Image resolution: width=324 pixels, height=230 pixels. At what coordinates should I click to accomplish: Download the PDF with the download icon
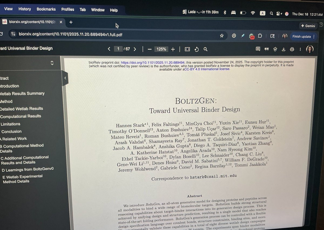[283, 49]
